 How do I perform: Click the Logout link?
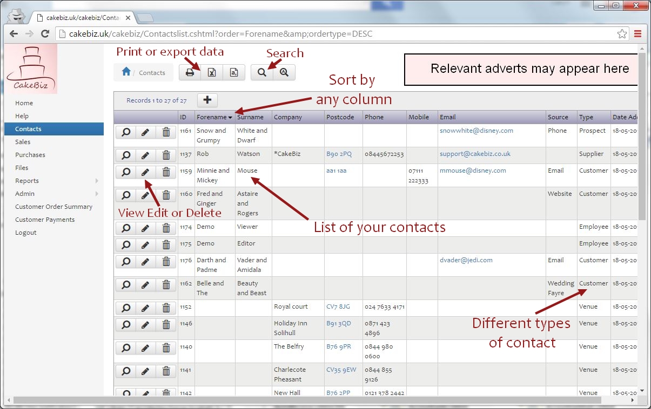[25, 233]
